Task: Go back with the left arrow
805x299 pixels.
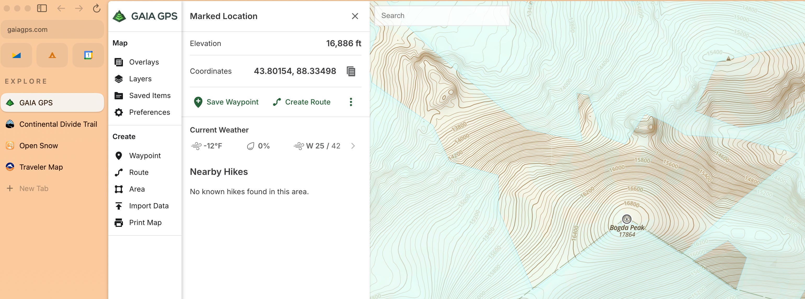Action: [61, 8]
